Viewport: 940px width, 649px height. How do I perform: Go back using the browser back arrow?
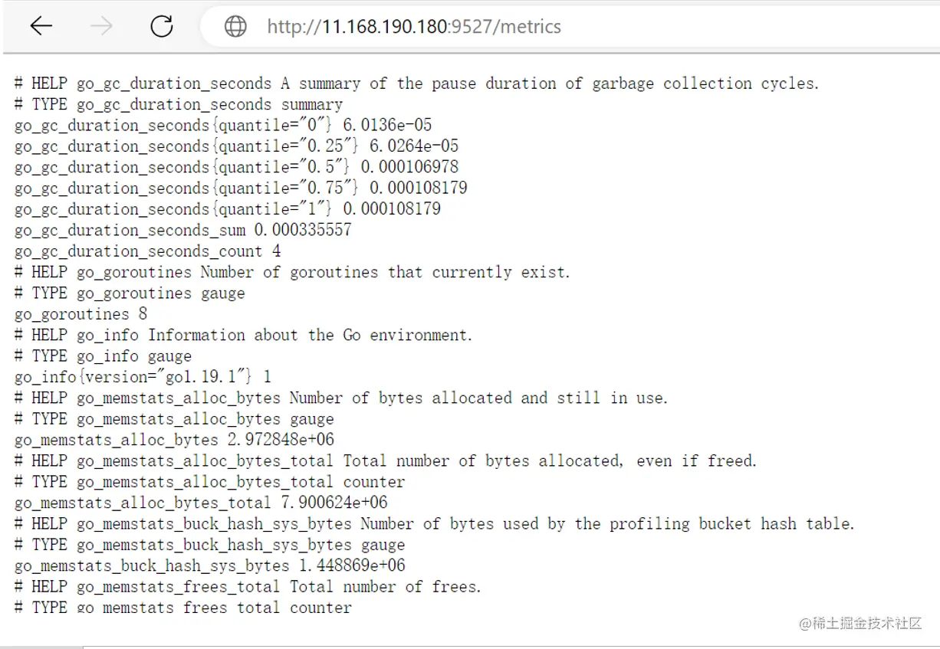(41, 26)
